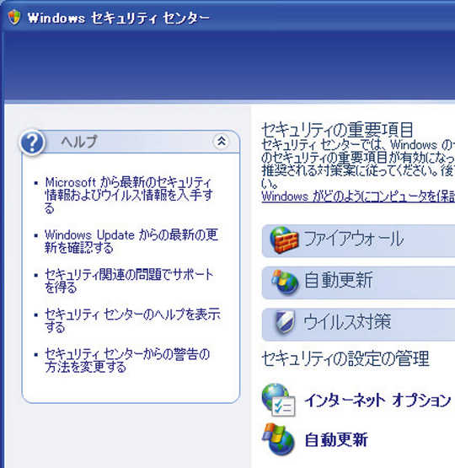Click the ヘルプ panel header title

click(x=79, y=142)
